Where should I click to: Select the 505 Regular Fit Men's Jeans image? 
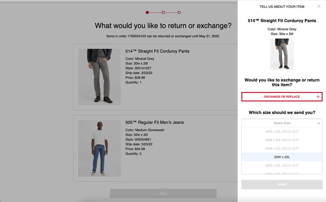pyautogui.click(x=99, y=148)
